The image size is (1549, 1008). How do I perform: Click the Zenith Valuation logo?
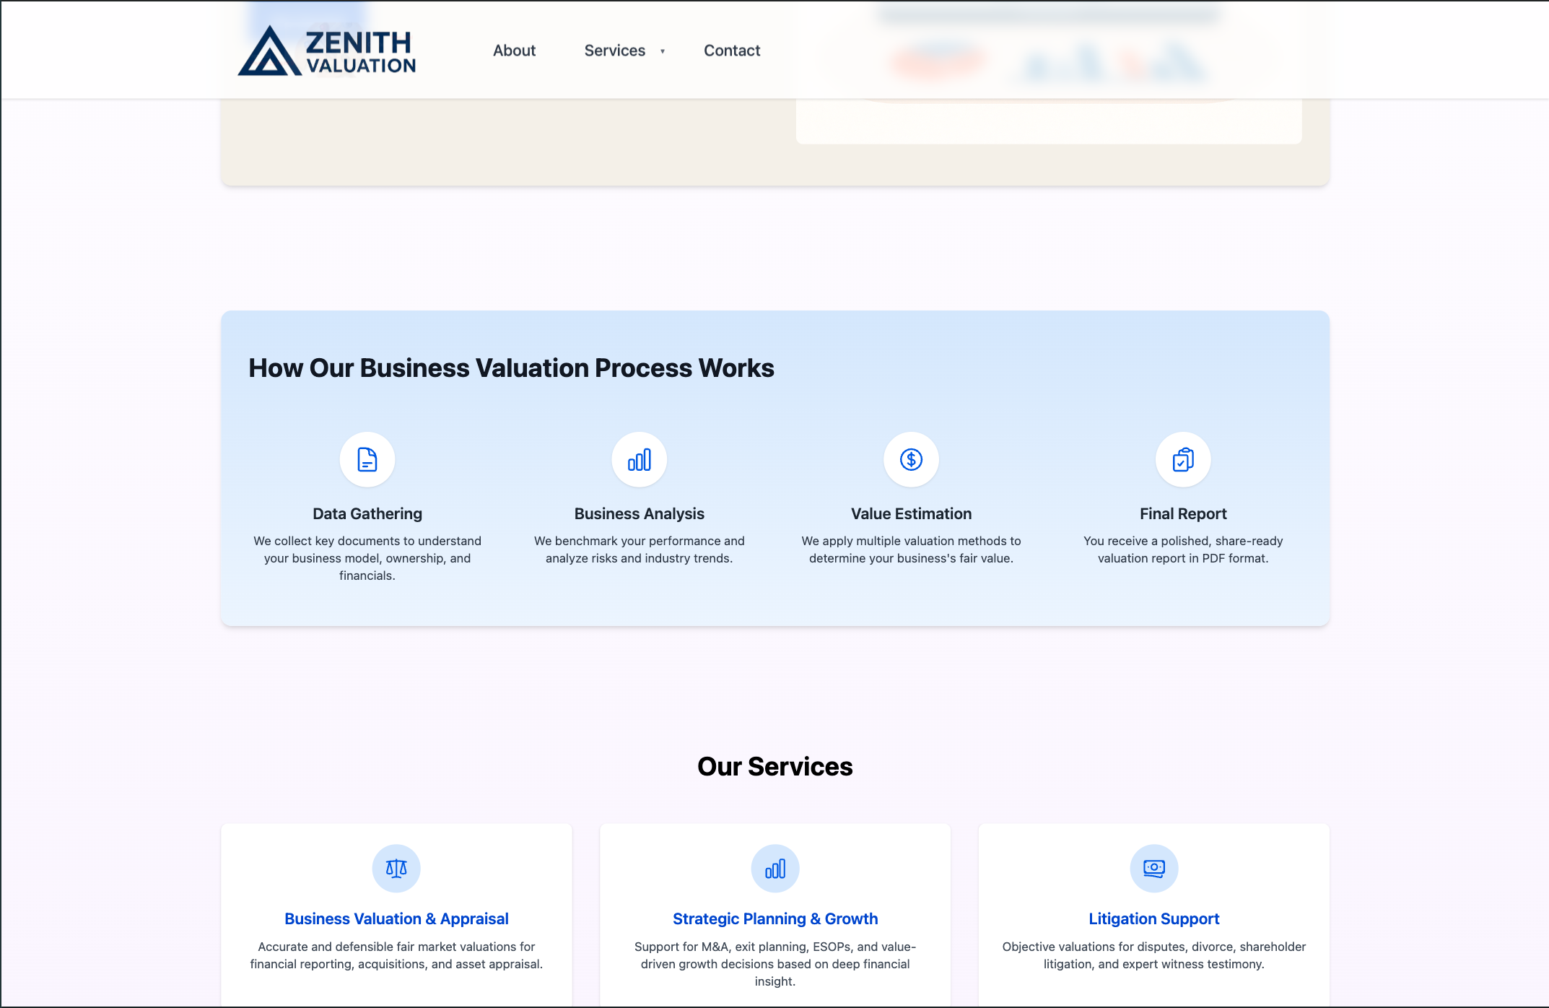[327, 51]
